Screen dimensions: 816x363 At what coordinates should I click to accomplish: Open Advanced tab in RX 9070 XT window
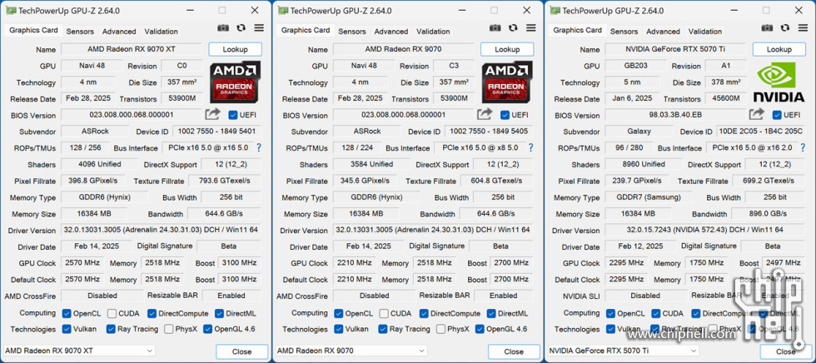click(119, 31)
